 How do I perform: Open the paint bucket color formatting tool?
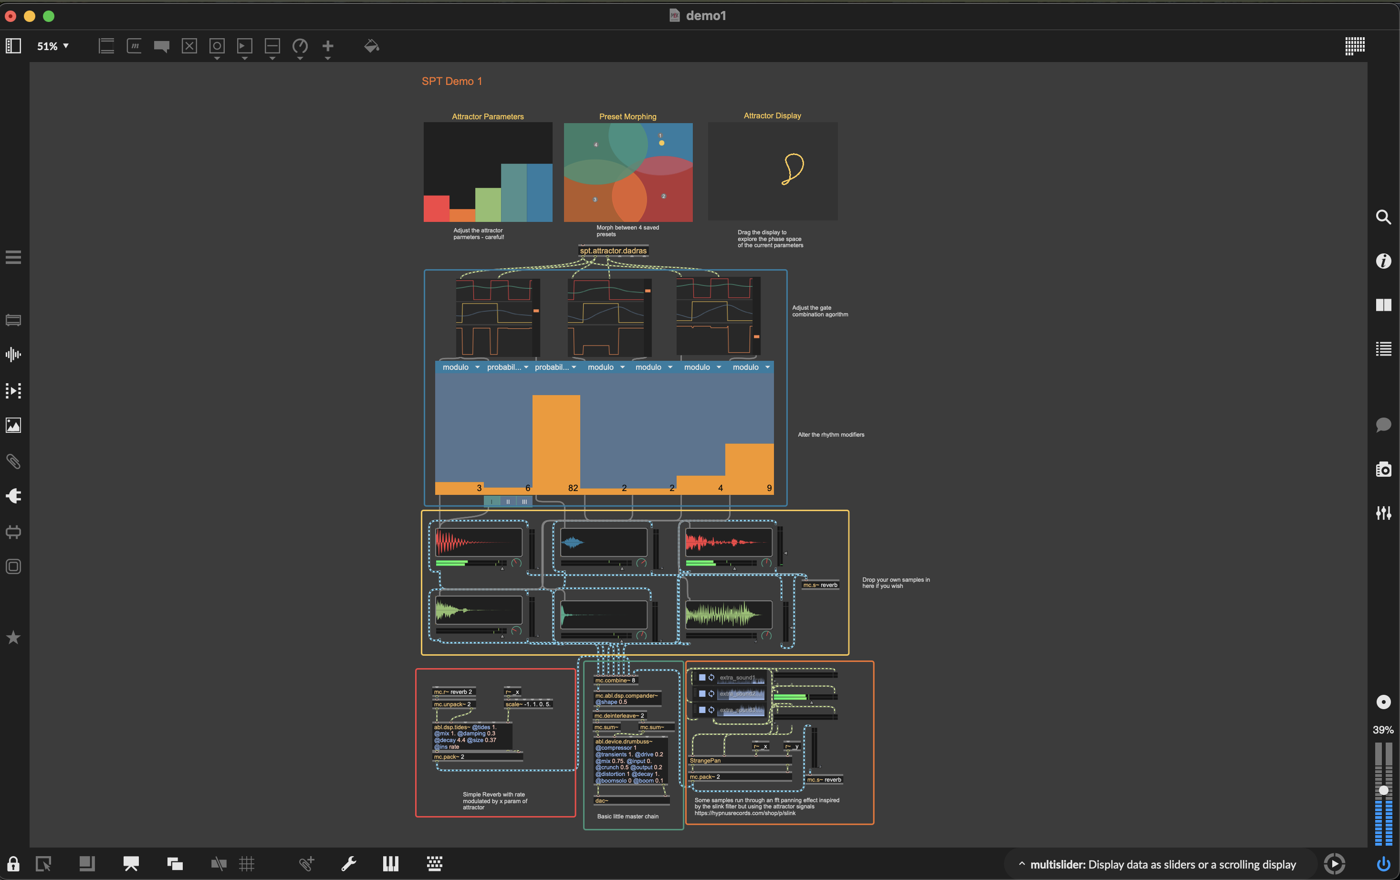coord(371,47)
